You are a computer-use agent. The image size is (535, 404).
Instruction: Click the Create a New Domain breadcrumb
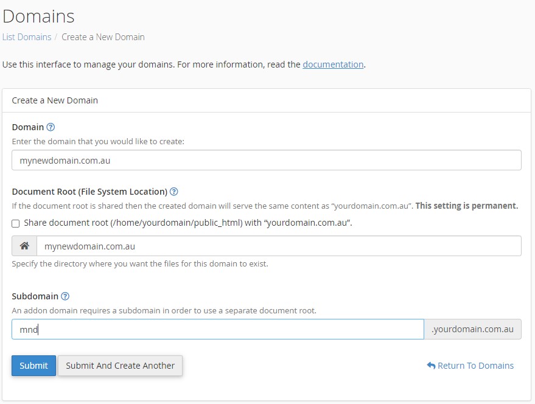[103, 37]
